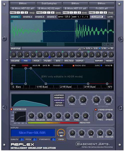Image resolution: width=125 pixels, height=151 pixels.
Task: Toggle the TD checkbox
Action: click(x=109, y=48)
